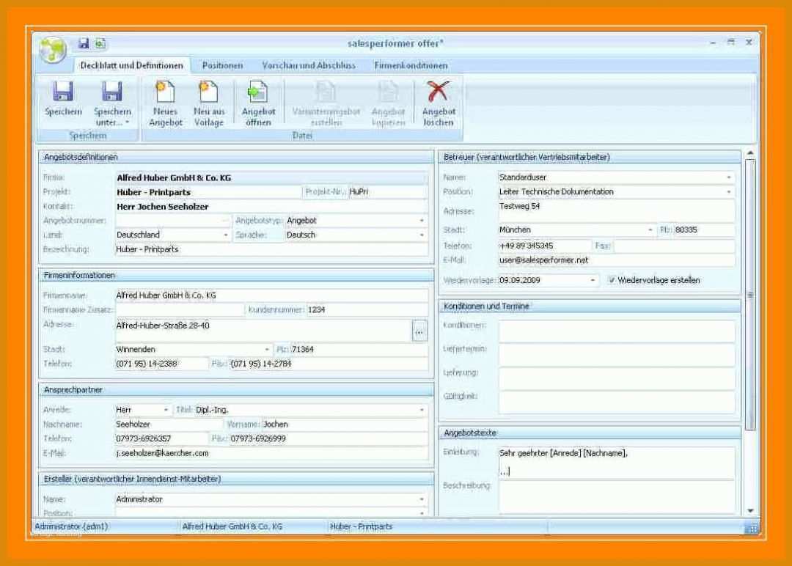
Task: Click scrollbar down arrow in form
Action: [x=750, y=511]
